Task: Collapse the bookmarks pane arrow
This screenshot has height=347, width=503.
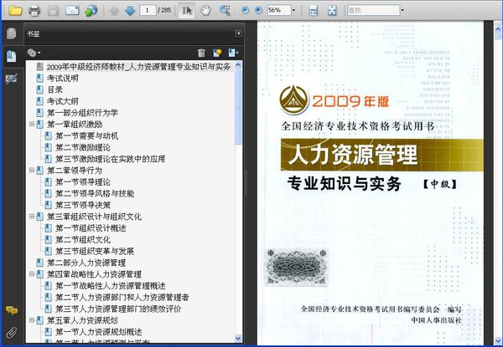Action: point(238,33)
